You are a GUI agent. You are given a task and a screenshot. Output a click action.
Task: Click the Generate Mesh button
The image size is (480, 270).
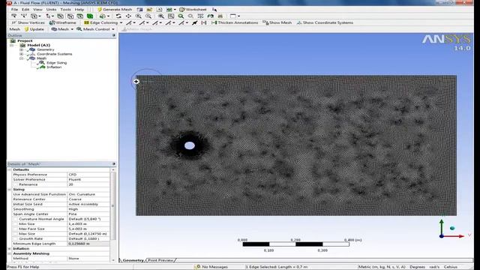point(115,10)
